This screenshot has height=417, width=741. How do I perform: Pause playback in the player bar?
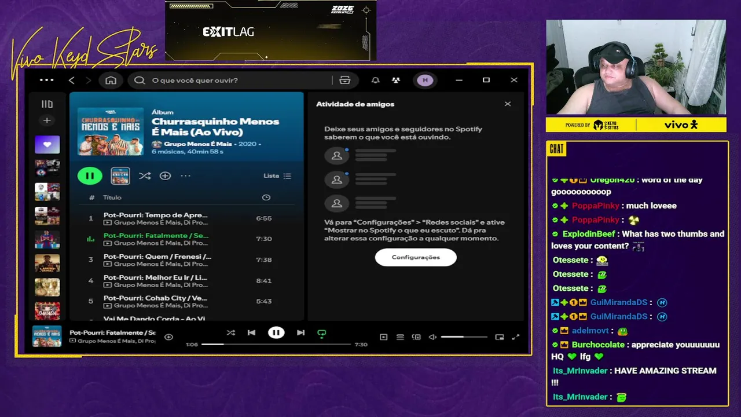click(x=276, y=332)
